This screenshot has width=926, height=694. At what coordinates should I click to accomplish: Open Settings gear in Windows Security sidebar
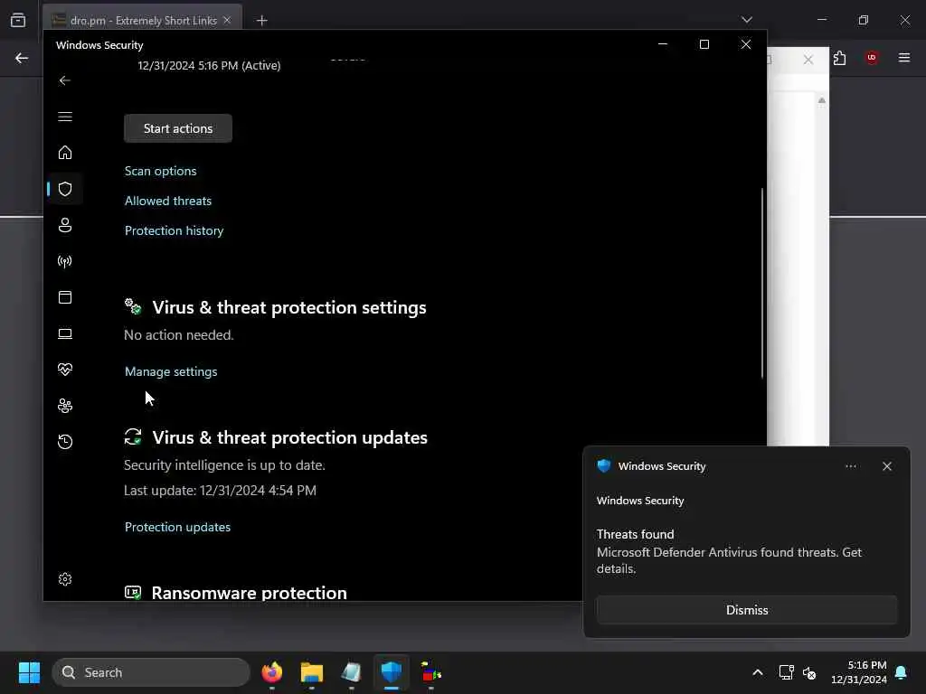point(65,579)
